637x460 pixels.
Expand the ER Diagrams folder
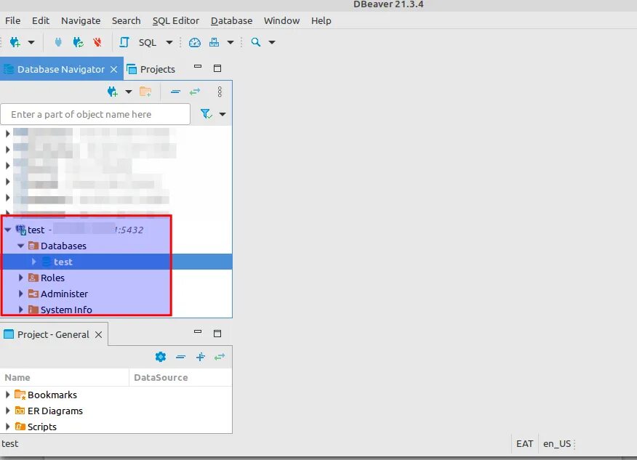coord(7,411)
